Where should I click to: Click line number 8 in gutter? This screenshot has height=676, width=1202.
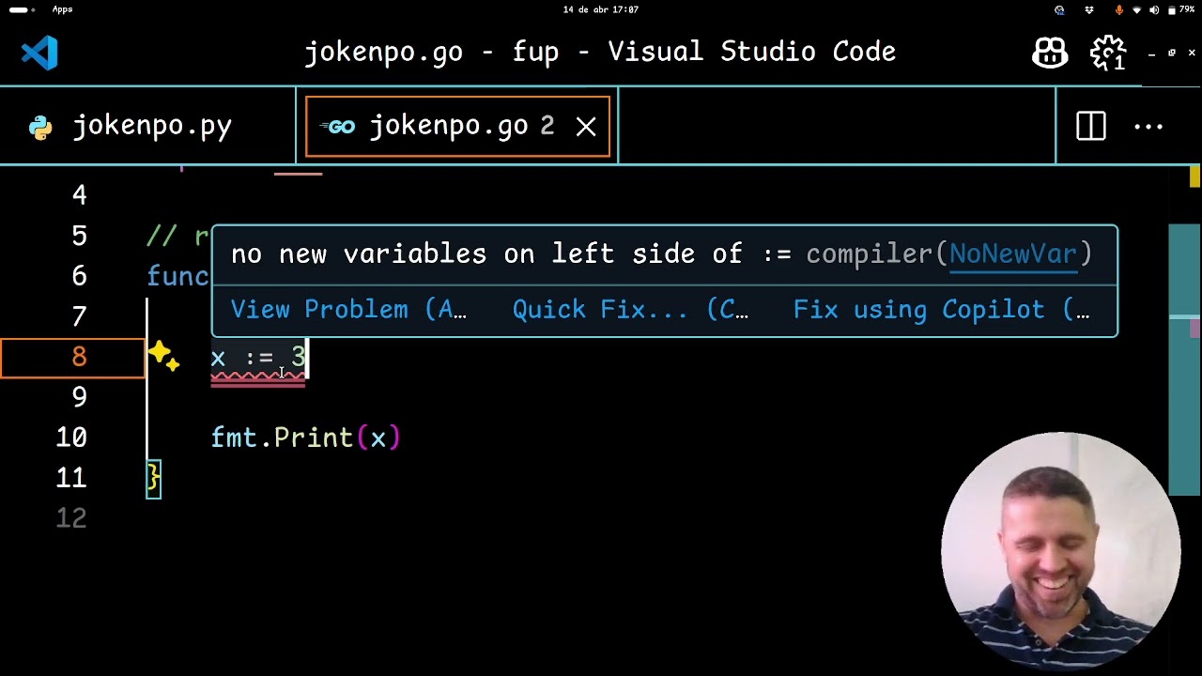coord(79,357)
